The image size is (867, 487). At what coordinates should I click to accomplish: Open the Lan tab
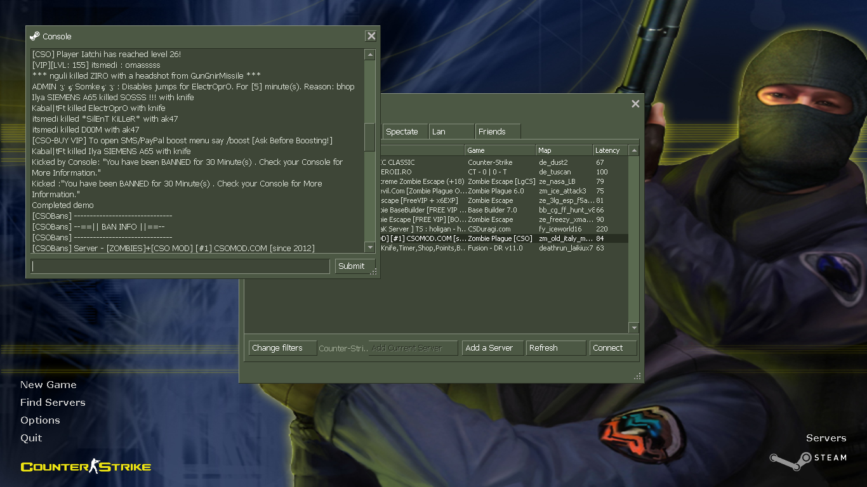(451, 132)
